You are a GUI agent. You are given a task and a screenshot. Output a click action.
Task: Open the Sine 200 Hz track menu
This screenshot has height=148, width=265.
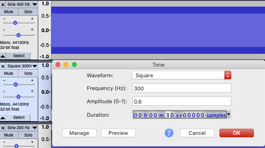[22, 128]
